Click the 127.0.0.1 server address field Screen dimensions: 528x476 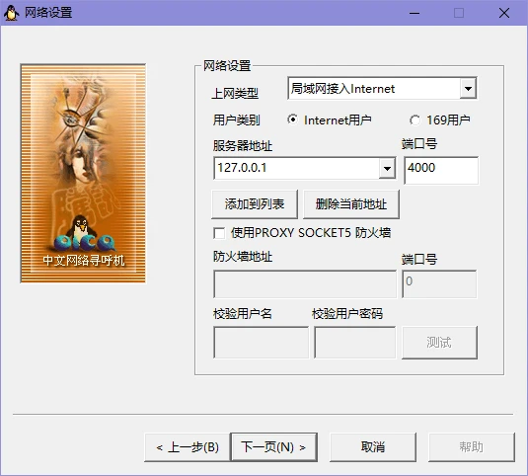pos(296,168)
